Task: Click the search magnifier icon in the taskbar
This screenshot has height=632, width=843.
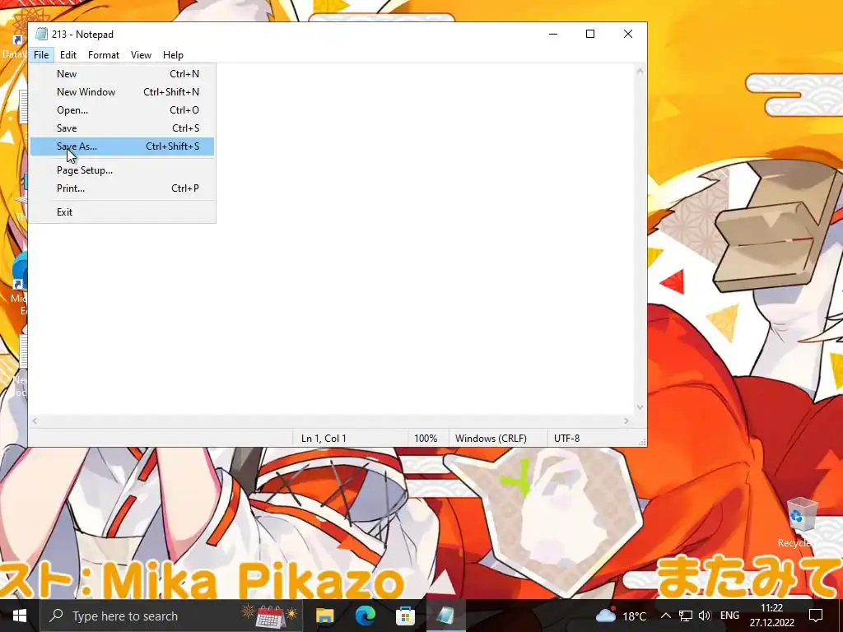Action: (x=56, y=616)
